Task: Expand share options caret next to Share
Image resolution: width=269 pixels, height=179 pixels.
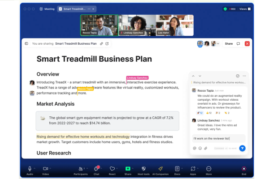Action: click(133, 168)
